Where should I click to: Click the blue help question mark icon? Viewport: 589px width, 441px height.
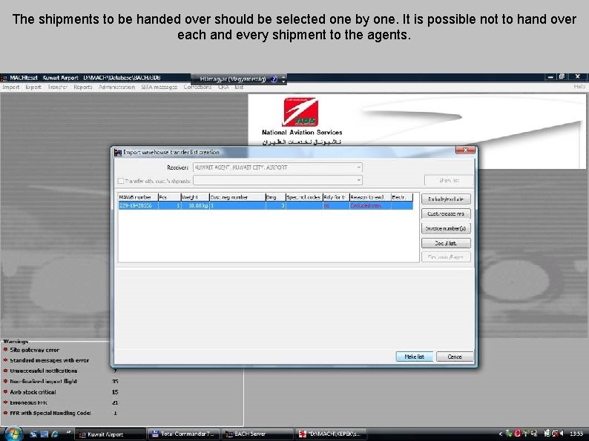[274, 79]
